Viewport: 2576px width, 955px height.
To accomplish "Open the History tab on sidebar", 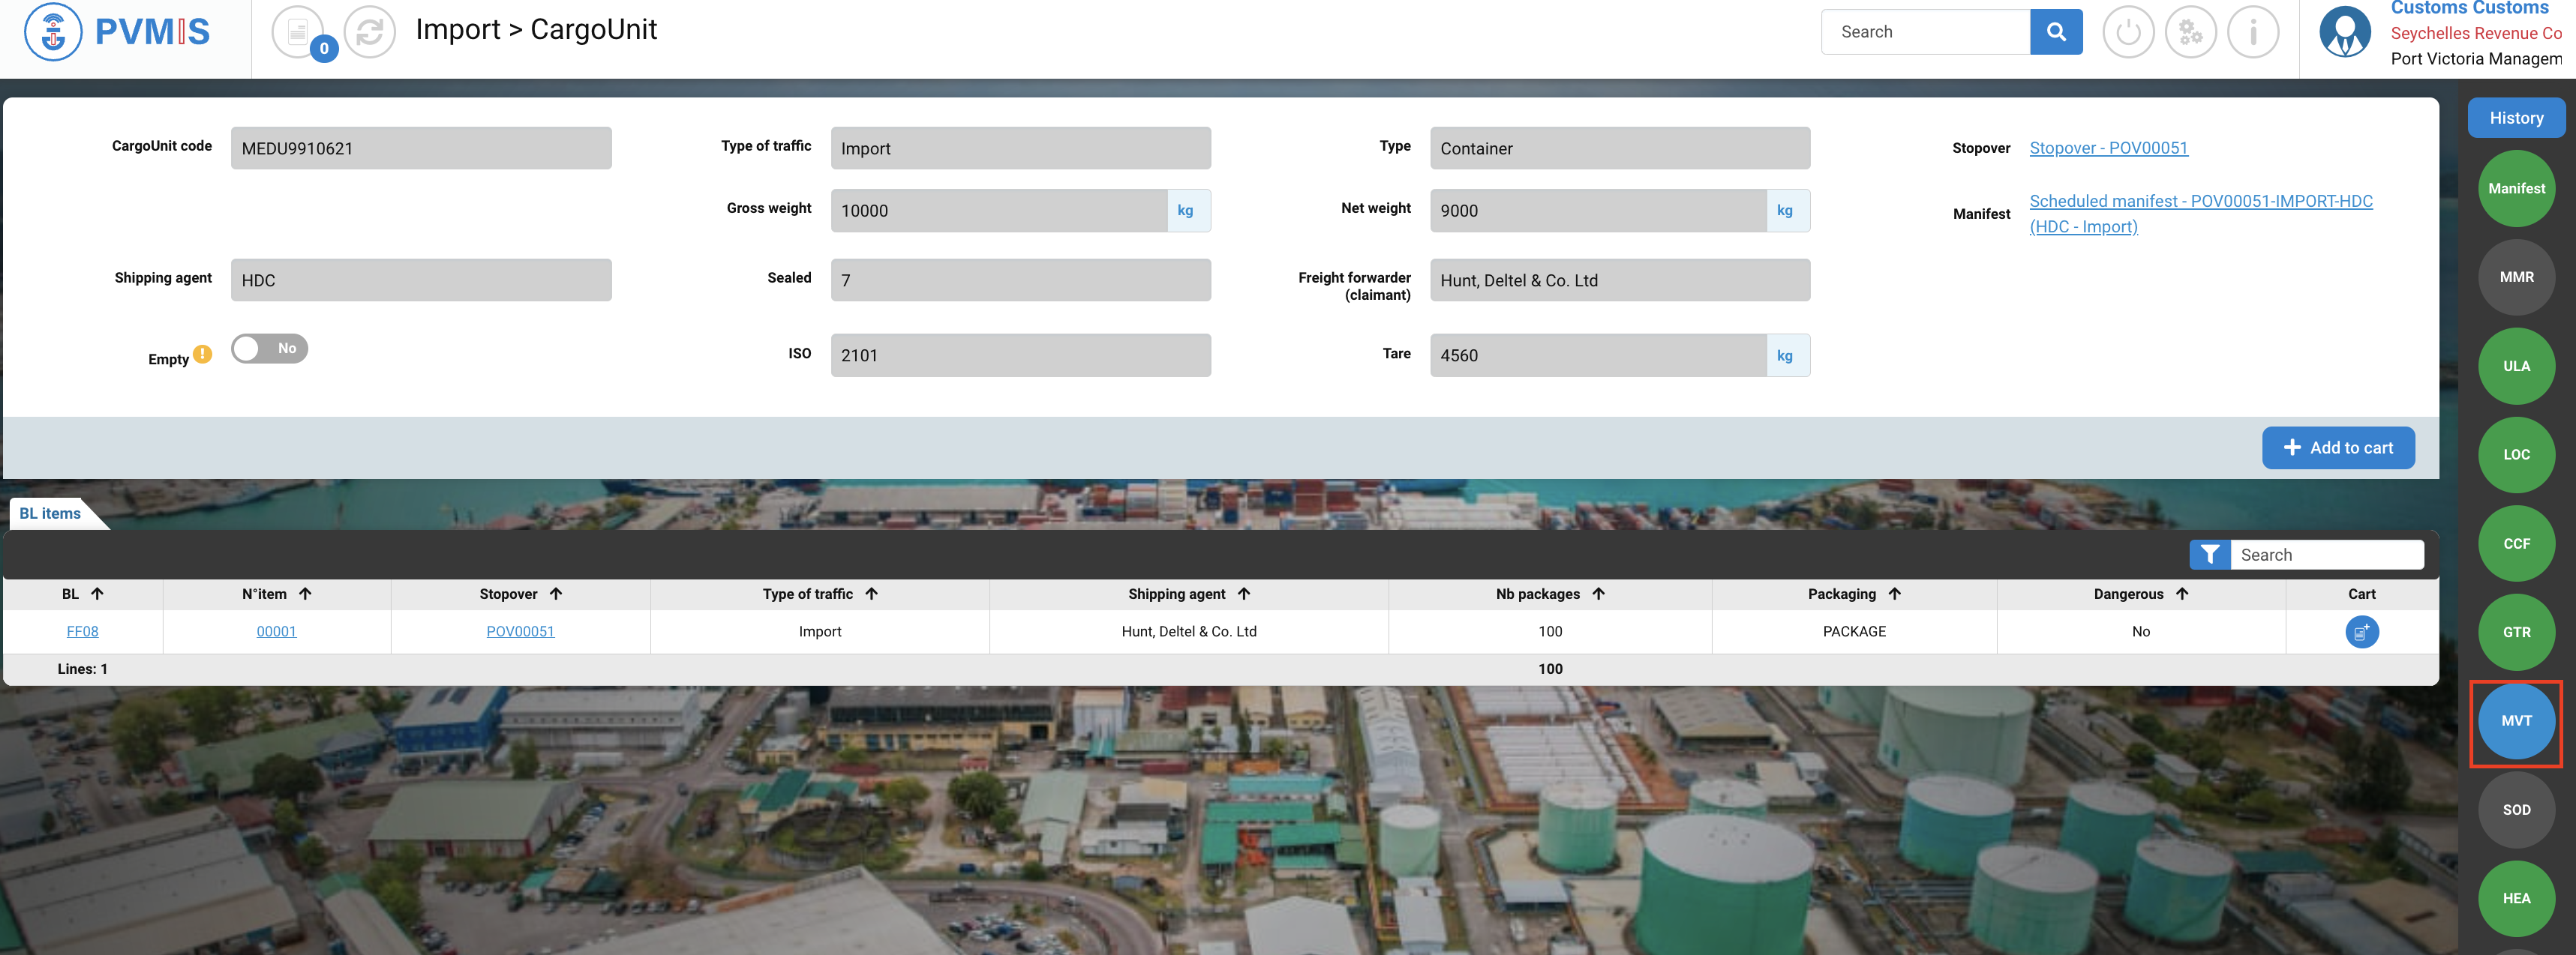I will pyautogui.click(x=2515, y=118).
